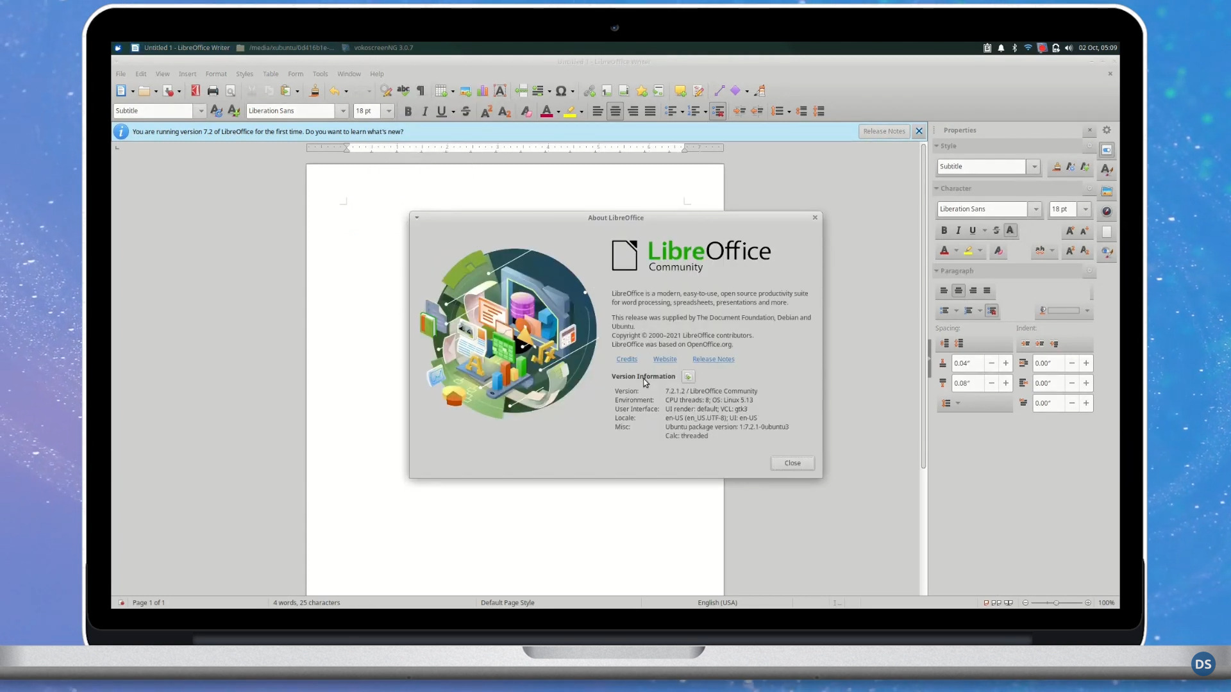Click the Insert Line toolbar icon

(x=719, y=91)
